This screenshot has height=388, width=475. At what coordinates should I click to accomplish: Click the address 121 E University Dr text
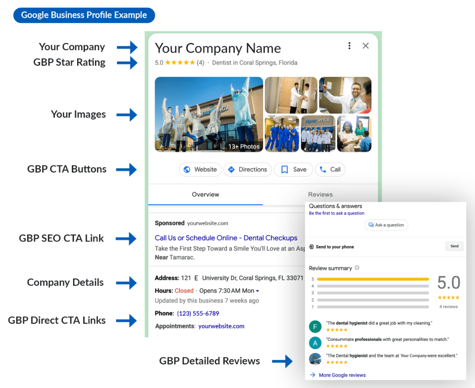click(x=242, y=278)
